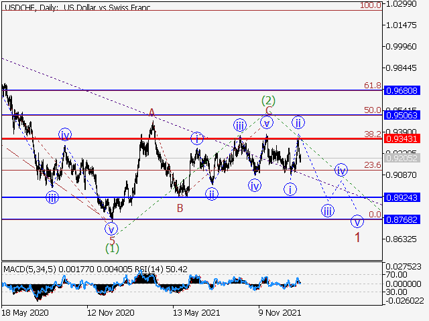Select the projected circled iv wave marker

pos(341,171)
